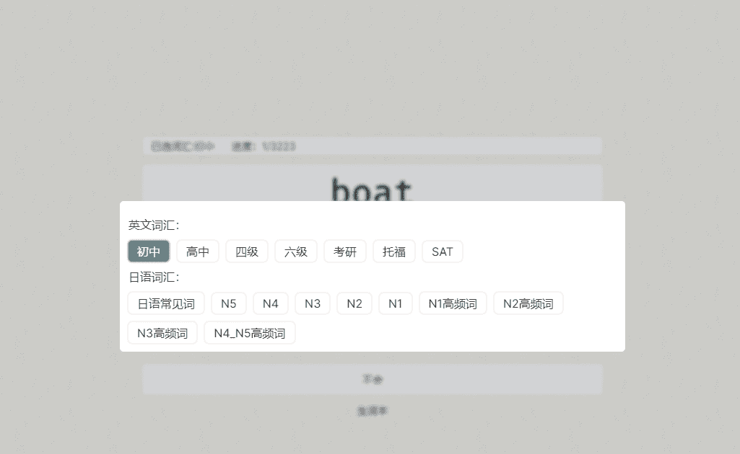This screenshot has width=740, height=454.
Task: Switch to 托福 vocabulary
Action: click(x=393, y=251)
